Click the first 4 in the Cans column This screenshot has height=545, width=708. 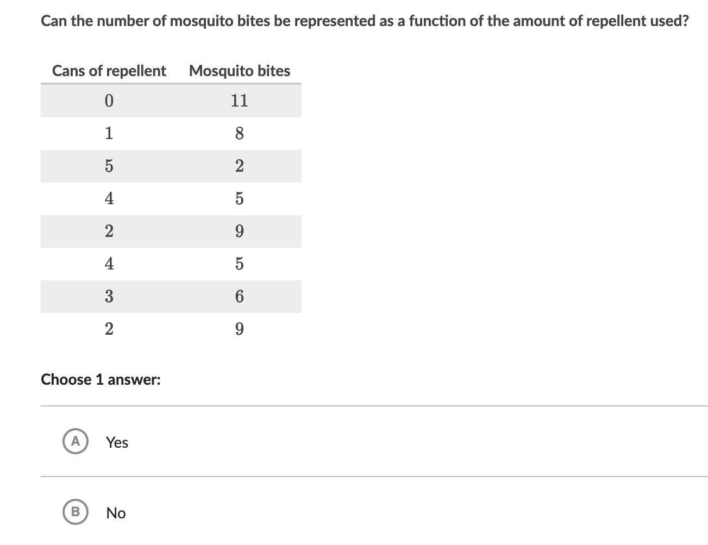(109, 198)
